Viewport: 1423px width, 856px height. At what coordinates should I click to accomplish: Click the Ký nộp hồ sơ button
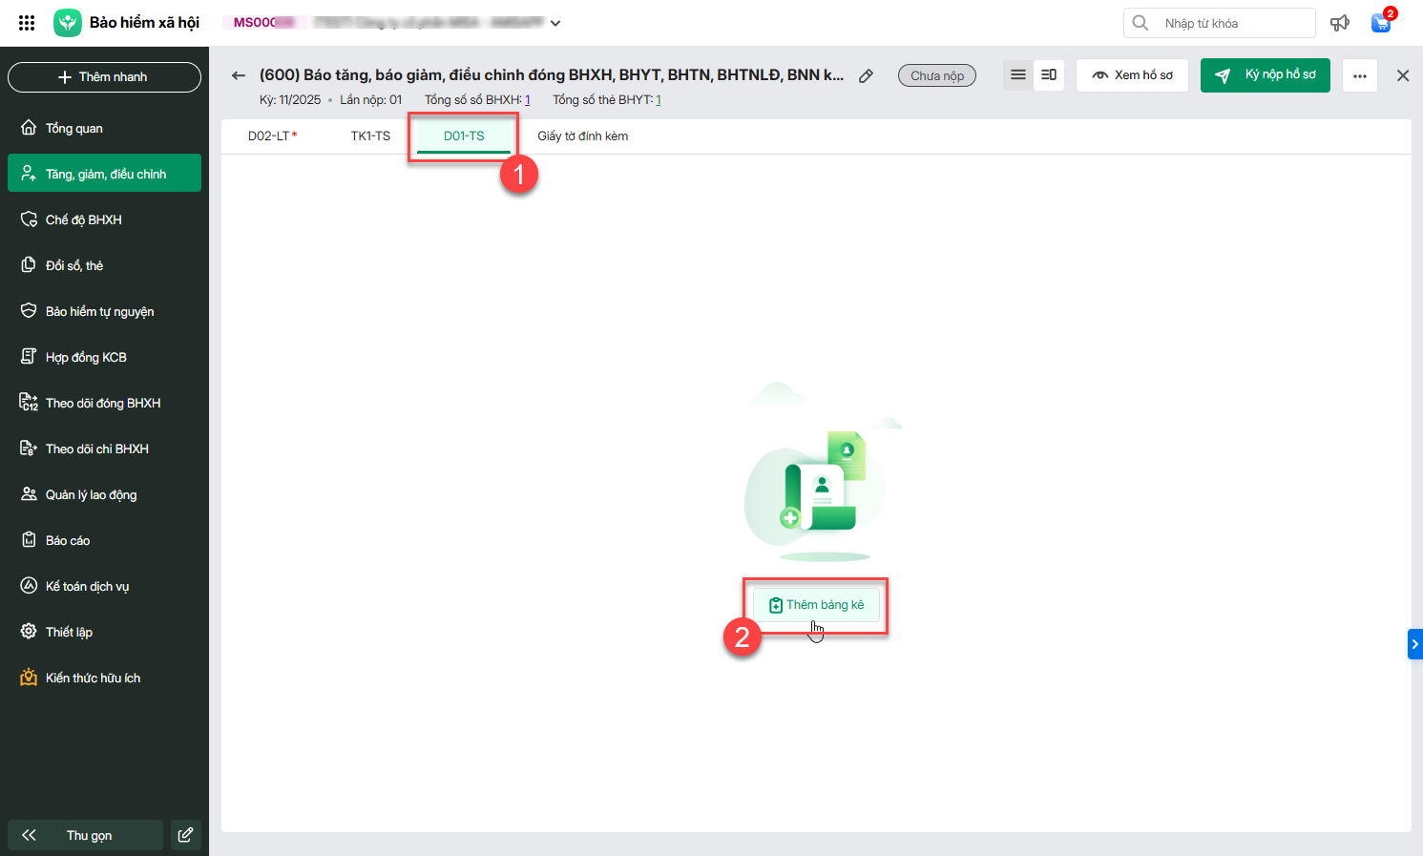click(1266, 75)
